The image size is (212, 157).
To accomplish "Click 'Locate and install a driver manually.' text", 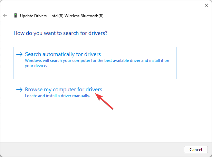I will click(57, 96).
